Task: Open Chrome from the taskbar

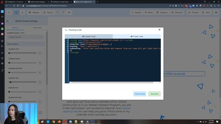Action: point(54,122)
